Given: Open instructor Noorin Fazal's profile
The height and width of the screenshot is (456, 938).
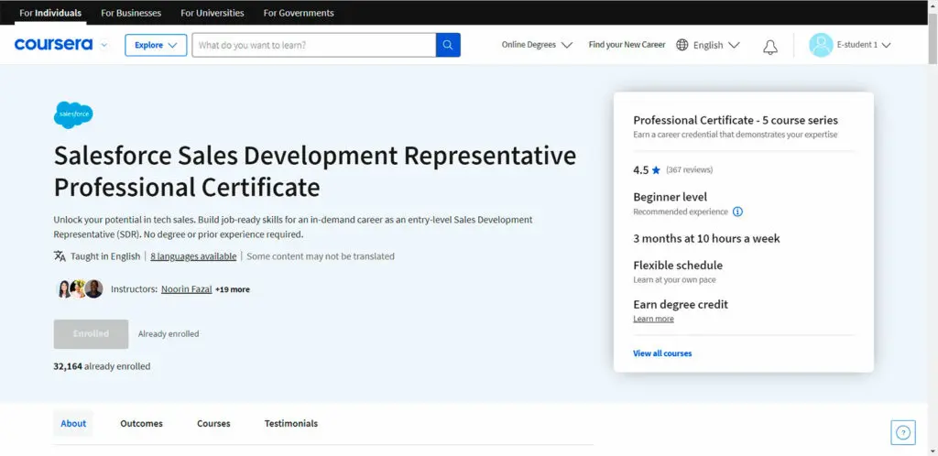Looking at the screenshot, I should [187, 289].
